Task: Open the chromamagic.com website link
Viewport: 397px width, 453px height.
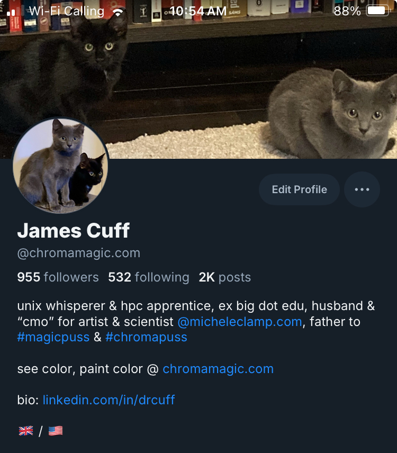Action: [218, 369]
